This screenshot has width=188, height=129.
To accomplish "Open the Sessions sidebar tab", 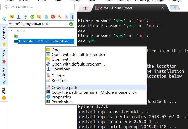I will (4, 36).
